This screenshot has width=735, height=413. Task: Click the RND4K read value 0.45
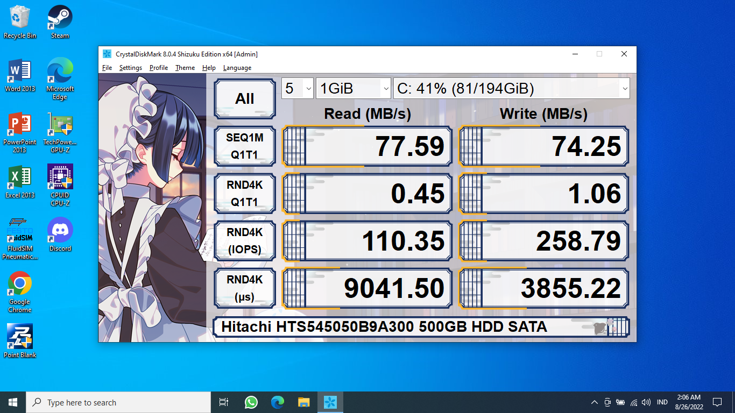367,194
